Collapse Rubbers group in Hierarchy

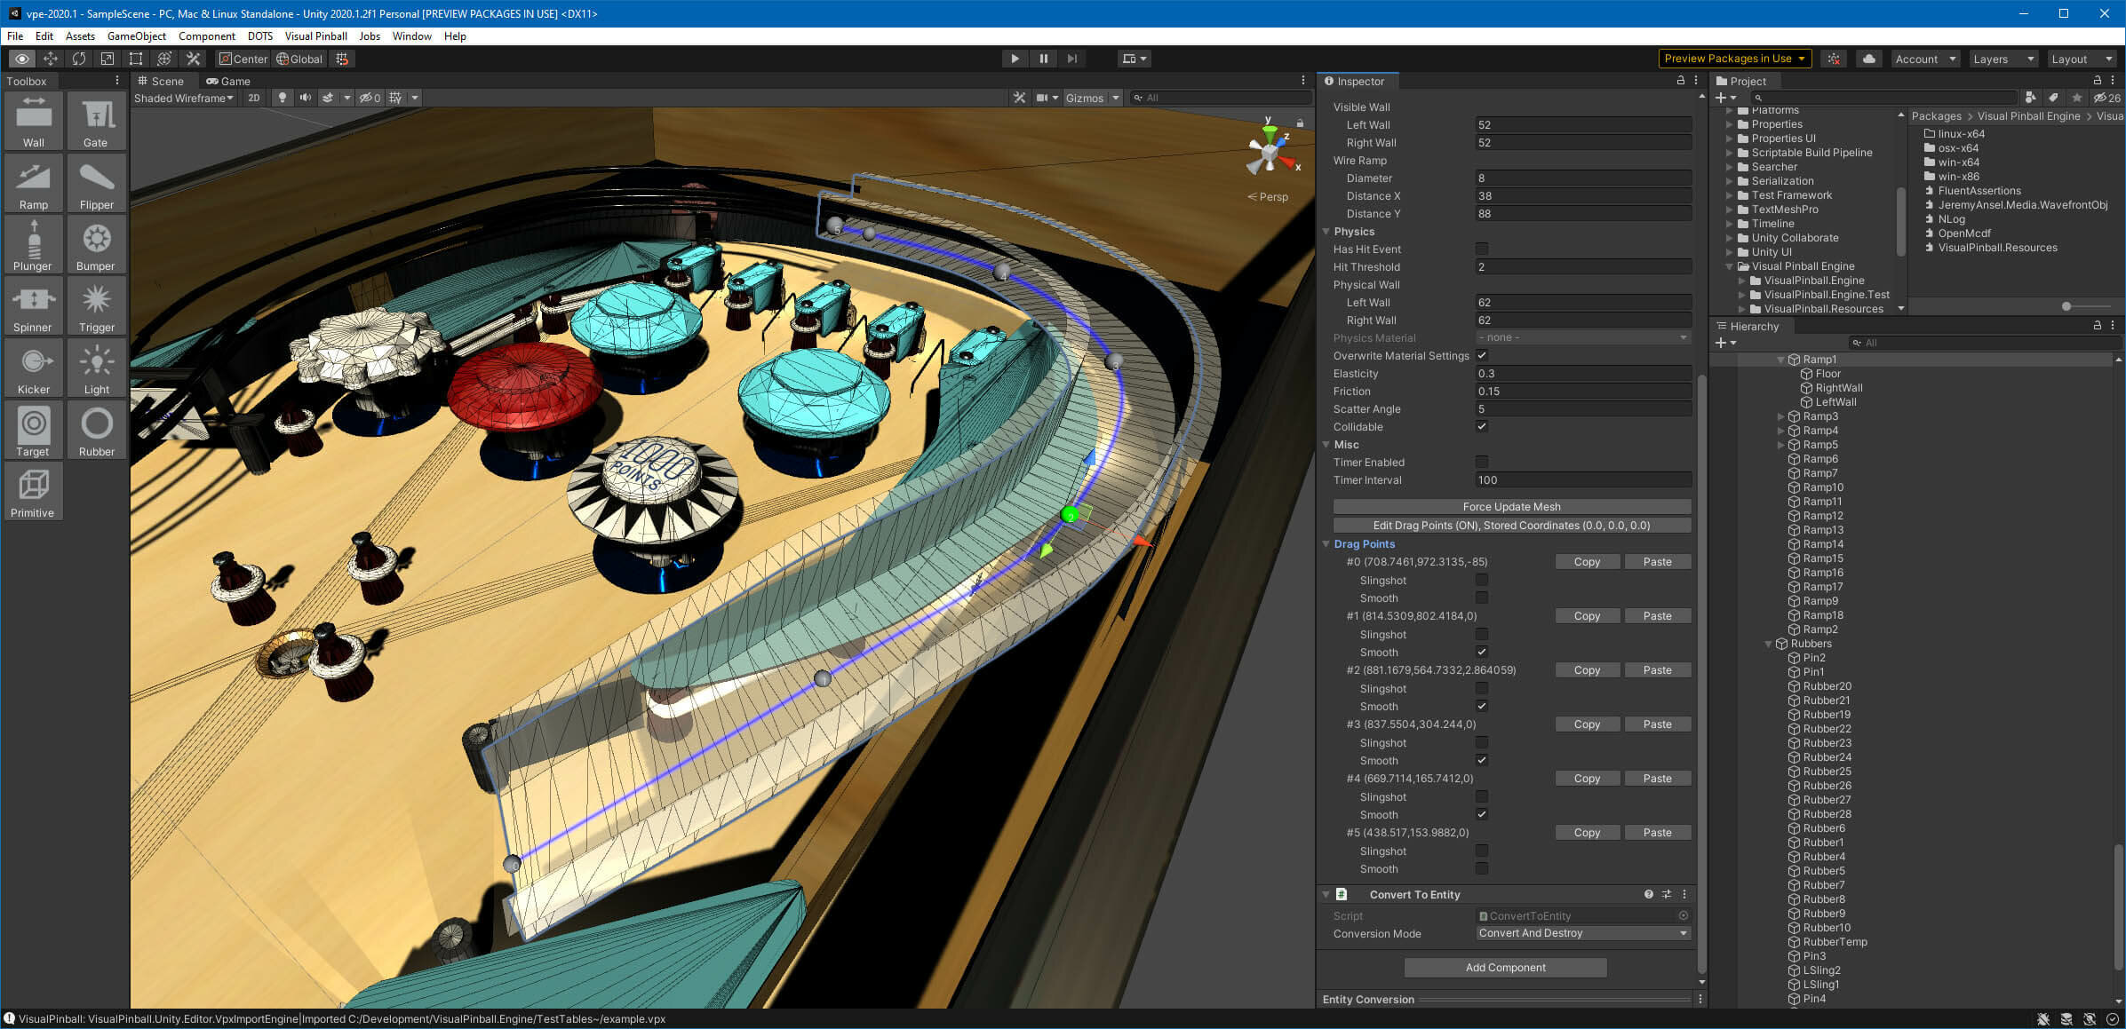click(x=1768, y=644)
